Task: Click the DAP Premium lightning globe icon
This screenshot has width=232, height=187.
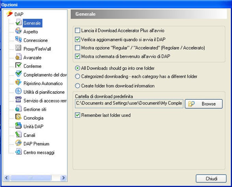Action: 18,143
